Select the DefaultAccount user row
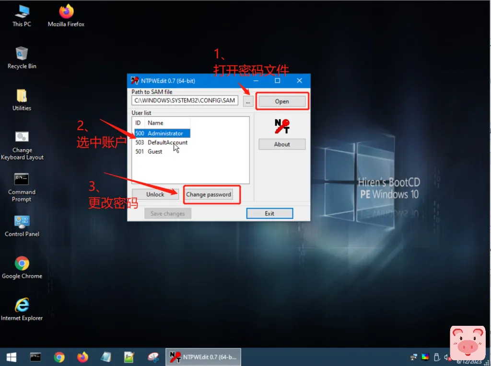Viewport: 491px width, 366px height. click(x=162, y=142)
